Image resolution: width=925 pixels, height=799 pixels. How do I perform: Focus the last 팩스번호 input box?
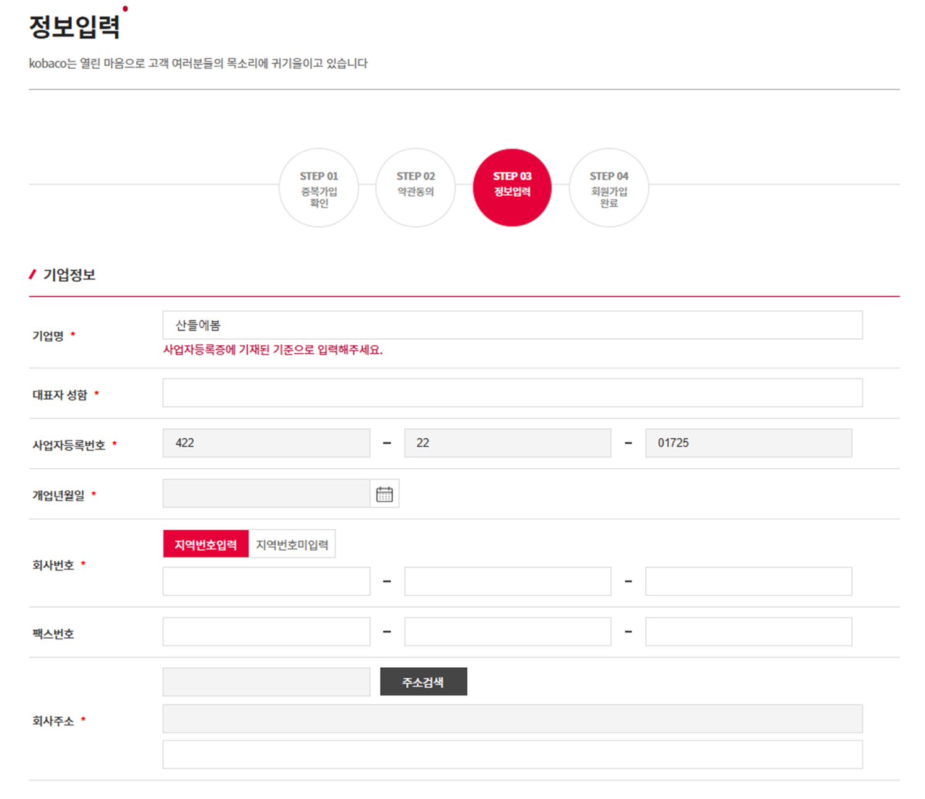pyautogui.click(x=749, y=632)
